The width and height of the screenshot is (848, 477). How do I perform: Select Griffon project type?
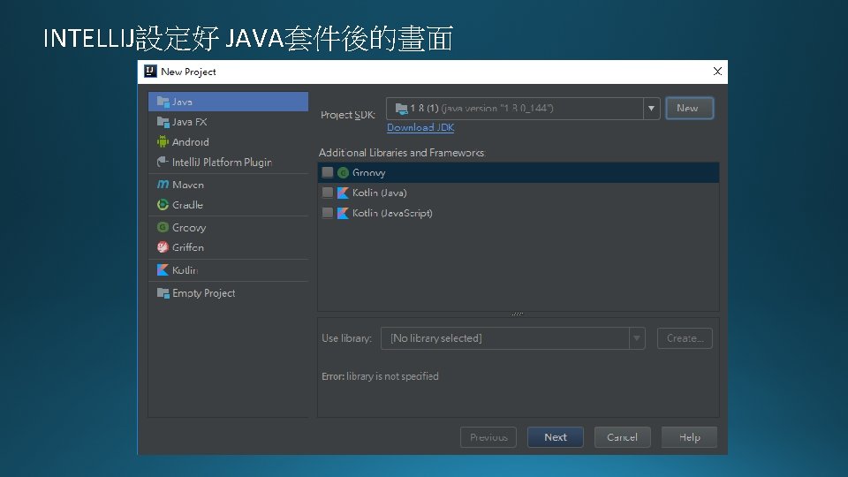click(228, 247)
